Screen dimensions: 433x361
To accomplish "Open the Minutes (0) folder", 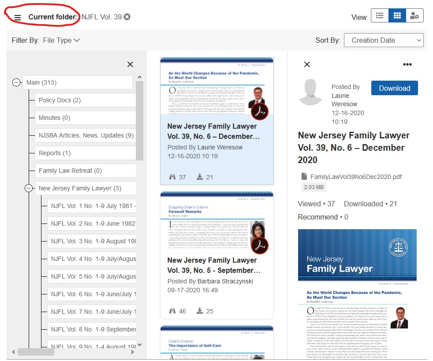I will [86, 118].
